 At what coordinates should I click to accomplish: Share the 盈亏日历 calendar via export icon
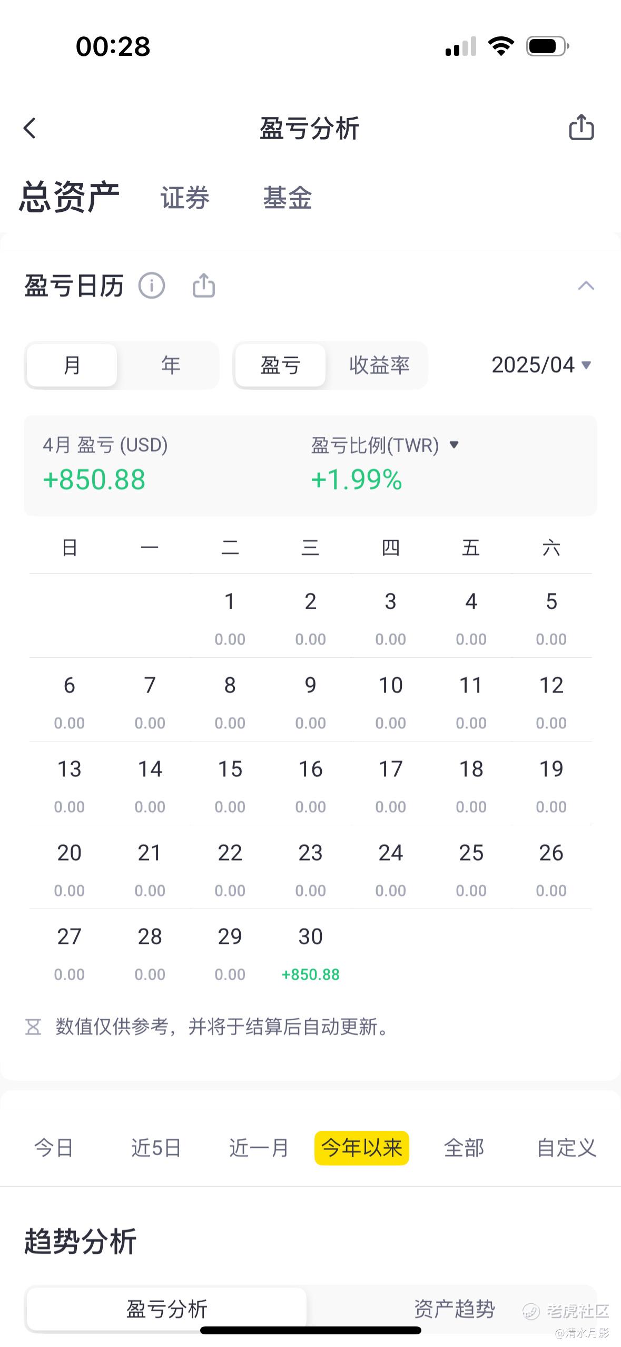(204, 286)
